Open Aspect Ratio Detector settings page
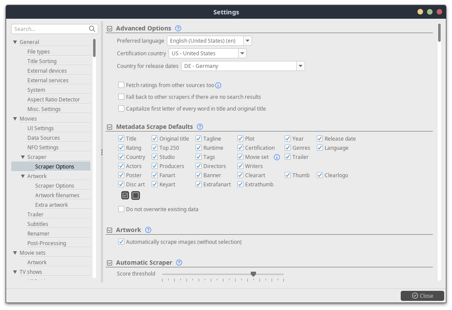Viewport: 452px width, 310px height. coord(53,99)
